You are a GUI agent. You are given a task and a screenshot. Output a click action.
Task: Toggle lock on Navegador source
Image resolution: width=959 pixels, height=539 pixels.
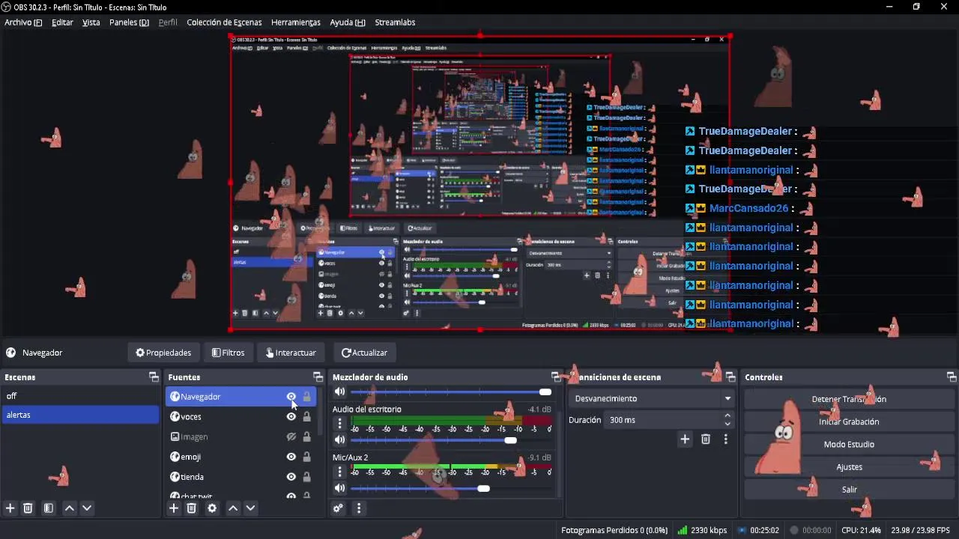(306, 397)
